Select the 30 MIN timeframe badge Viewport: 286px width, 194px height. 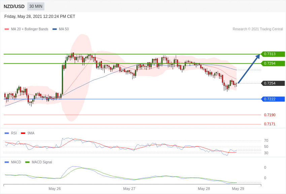36,6
